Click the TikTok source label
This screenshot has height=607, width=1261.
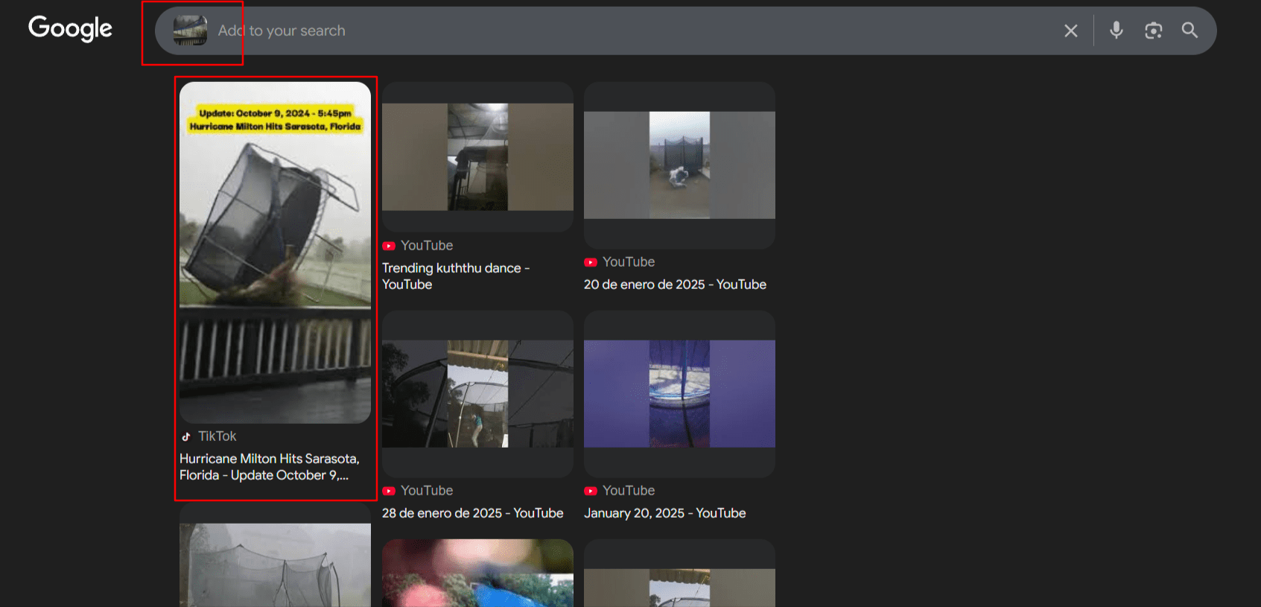(217, 436)
